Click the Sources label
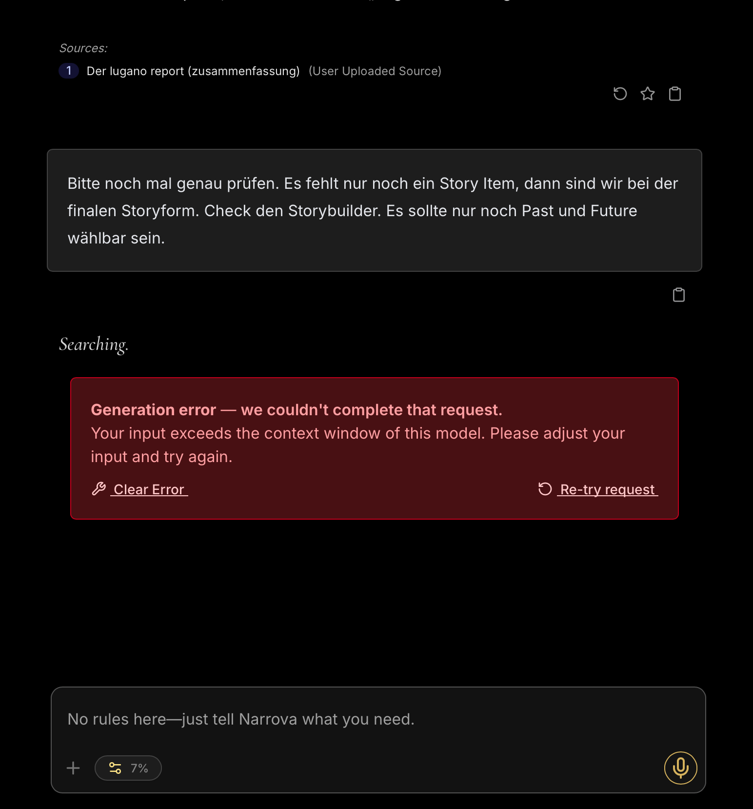753x809 pixels. 83,48
